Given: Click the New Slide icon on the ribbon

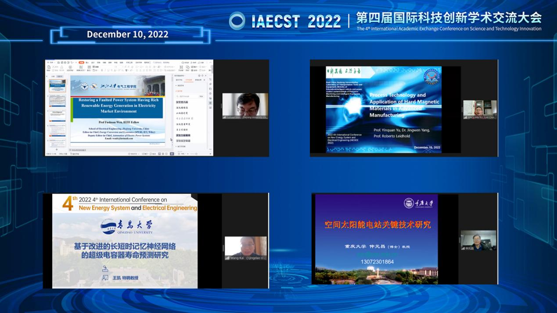Looking at the screenshot, I should pyautogui.click(x=81, y=68).
